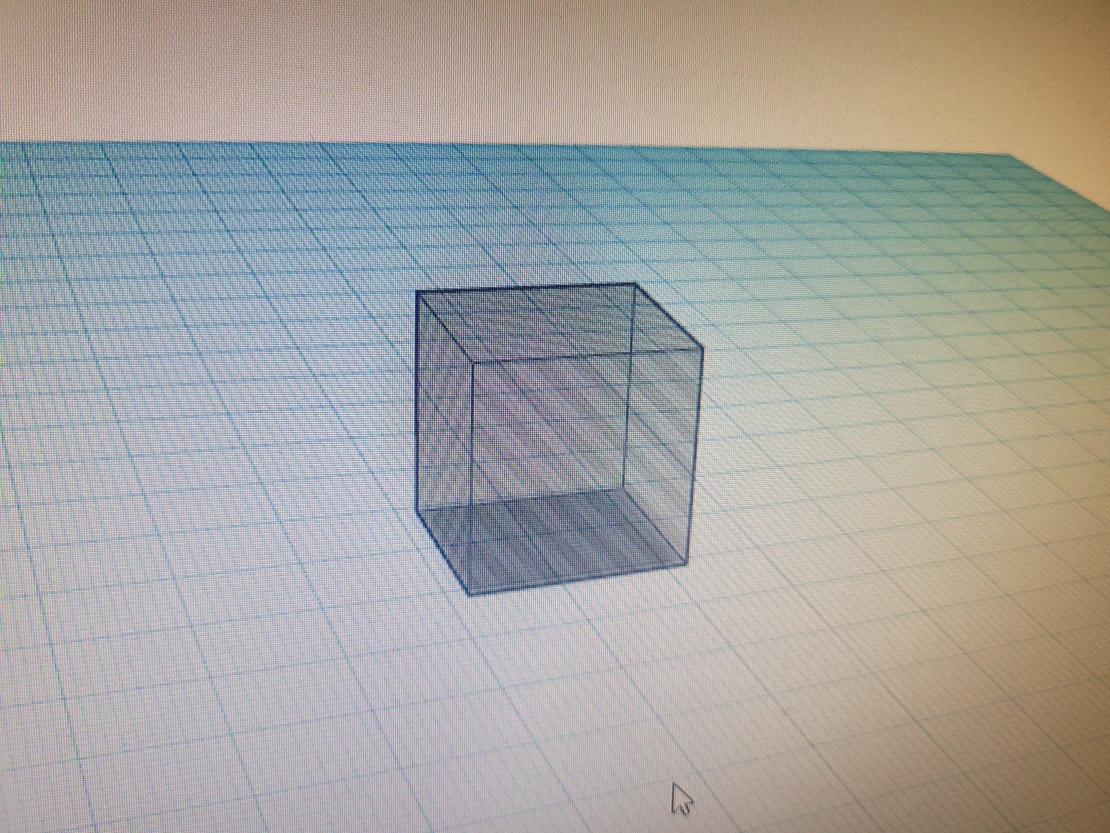This screenshot has height=833, width=1110.
Task: Click the cube's top front-right corner
Action: (703, 348)
